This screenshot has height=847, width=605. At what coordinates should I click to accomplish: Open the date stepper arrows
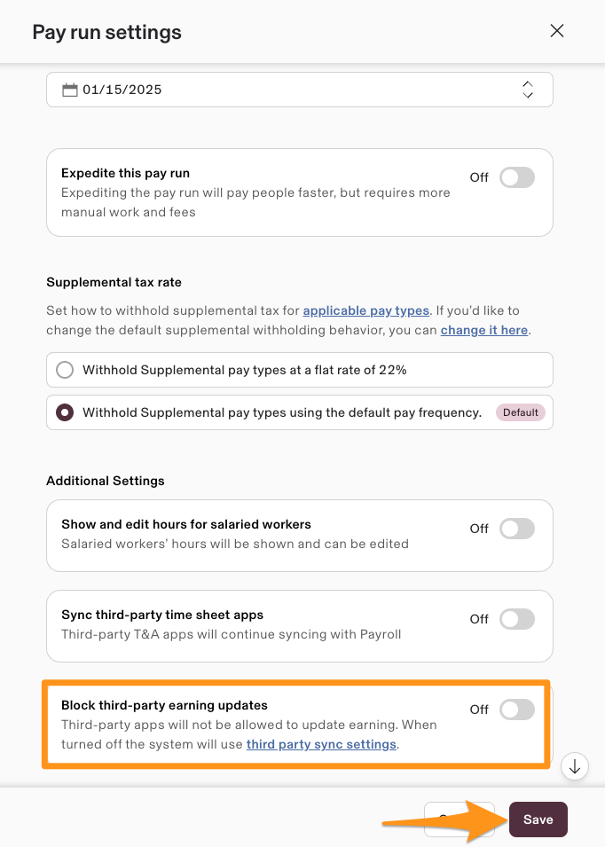tap(528, 90)
